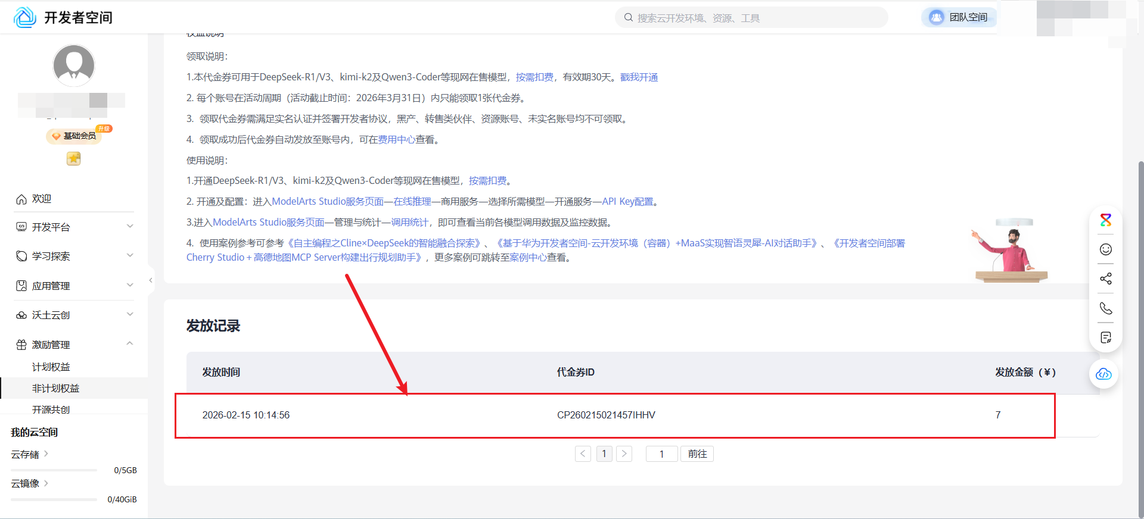Screen dimensions: 1144x519
Task: Expand the 开发平台 menu chevron
Action: pos(130,226)
